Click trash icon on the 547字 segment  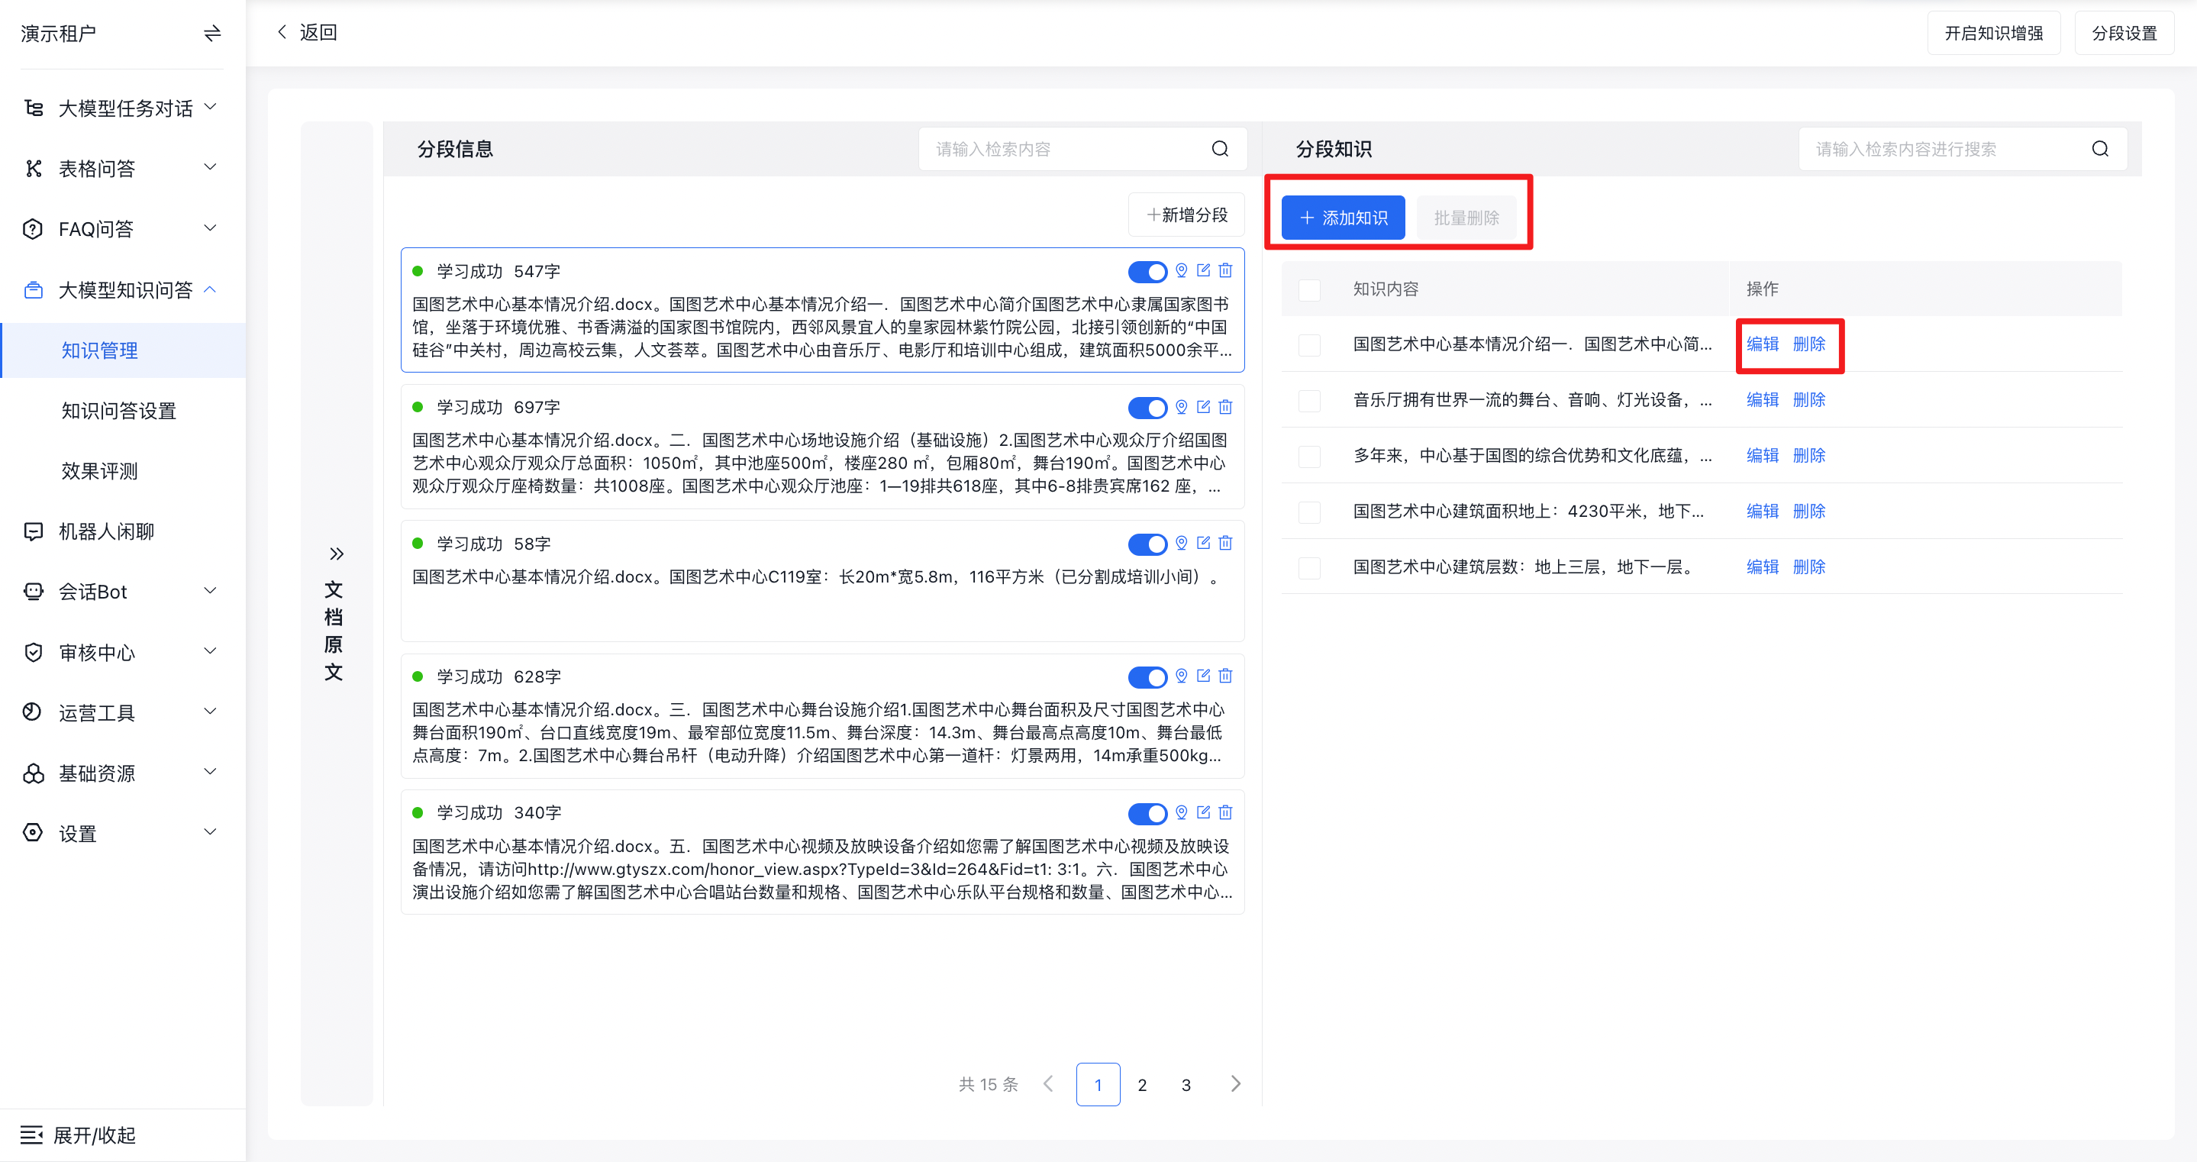[x=1225, y=270]
